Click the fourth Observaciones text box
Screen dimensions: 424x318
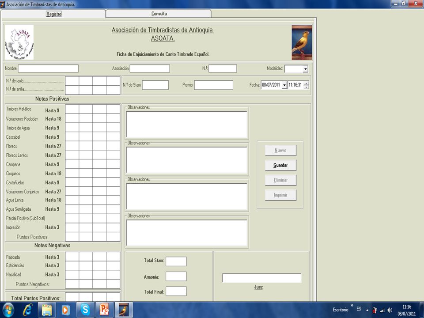[x=186, y=233]
